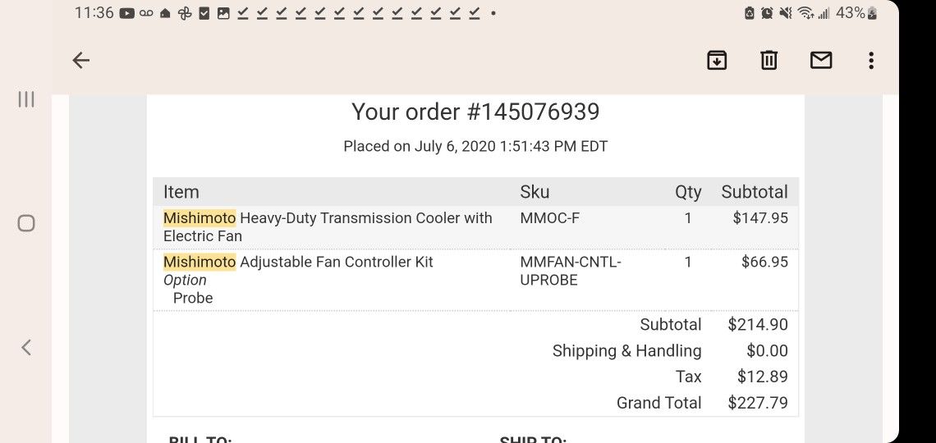This screenshot has width=936, height=443.
Task: Tap the Android home button
Action: click(26, 223)
